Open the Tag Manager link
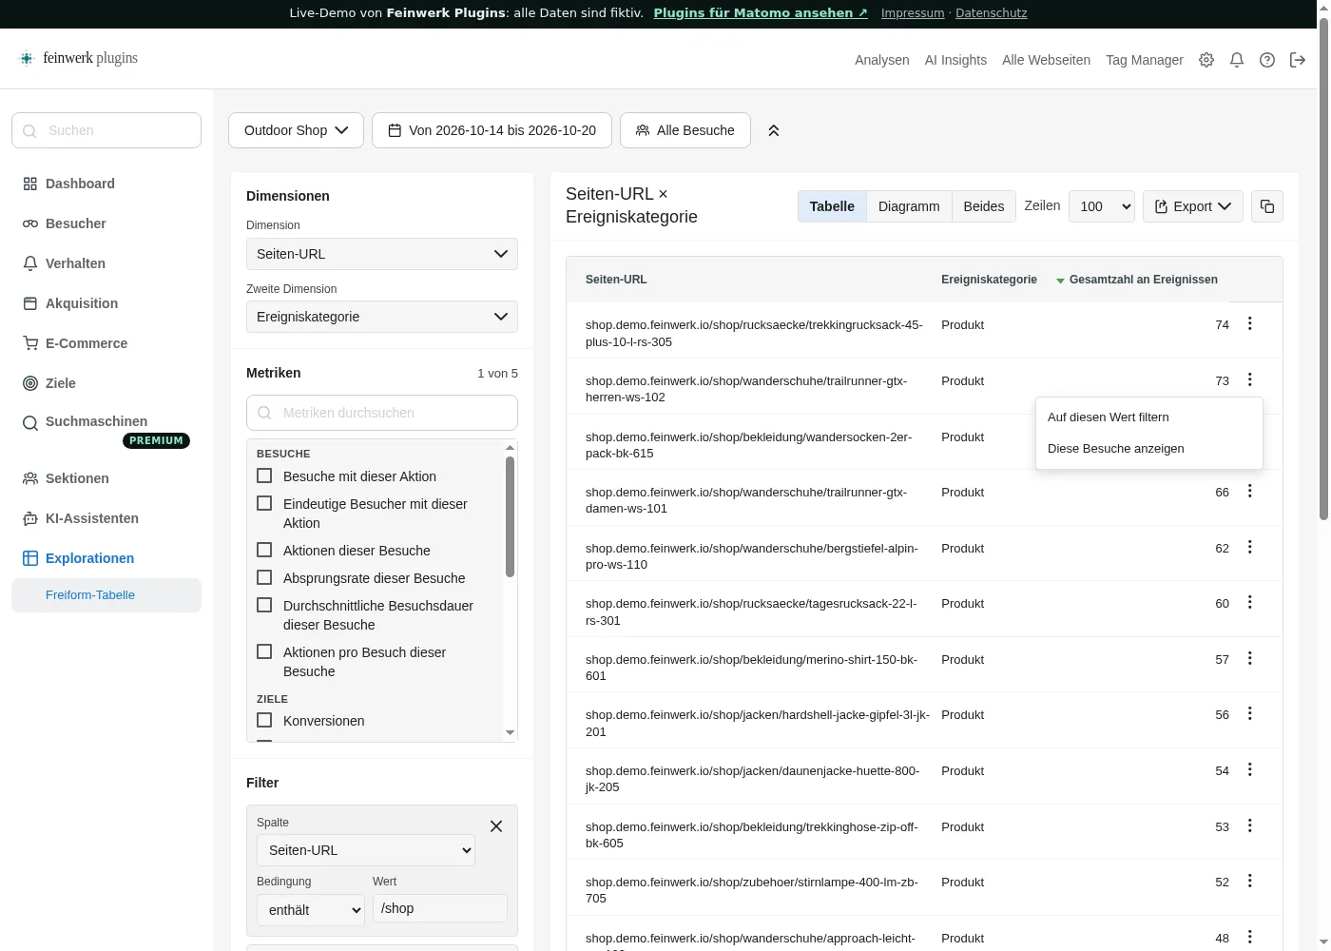Viewport: 1331px width, 951px height. 1145,60
